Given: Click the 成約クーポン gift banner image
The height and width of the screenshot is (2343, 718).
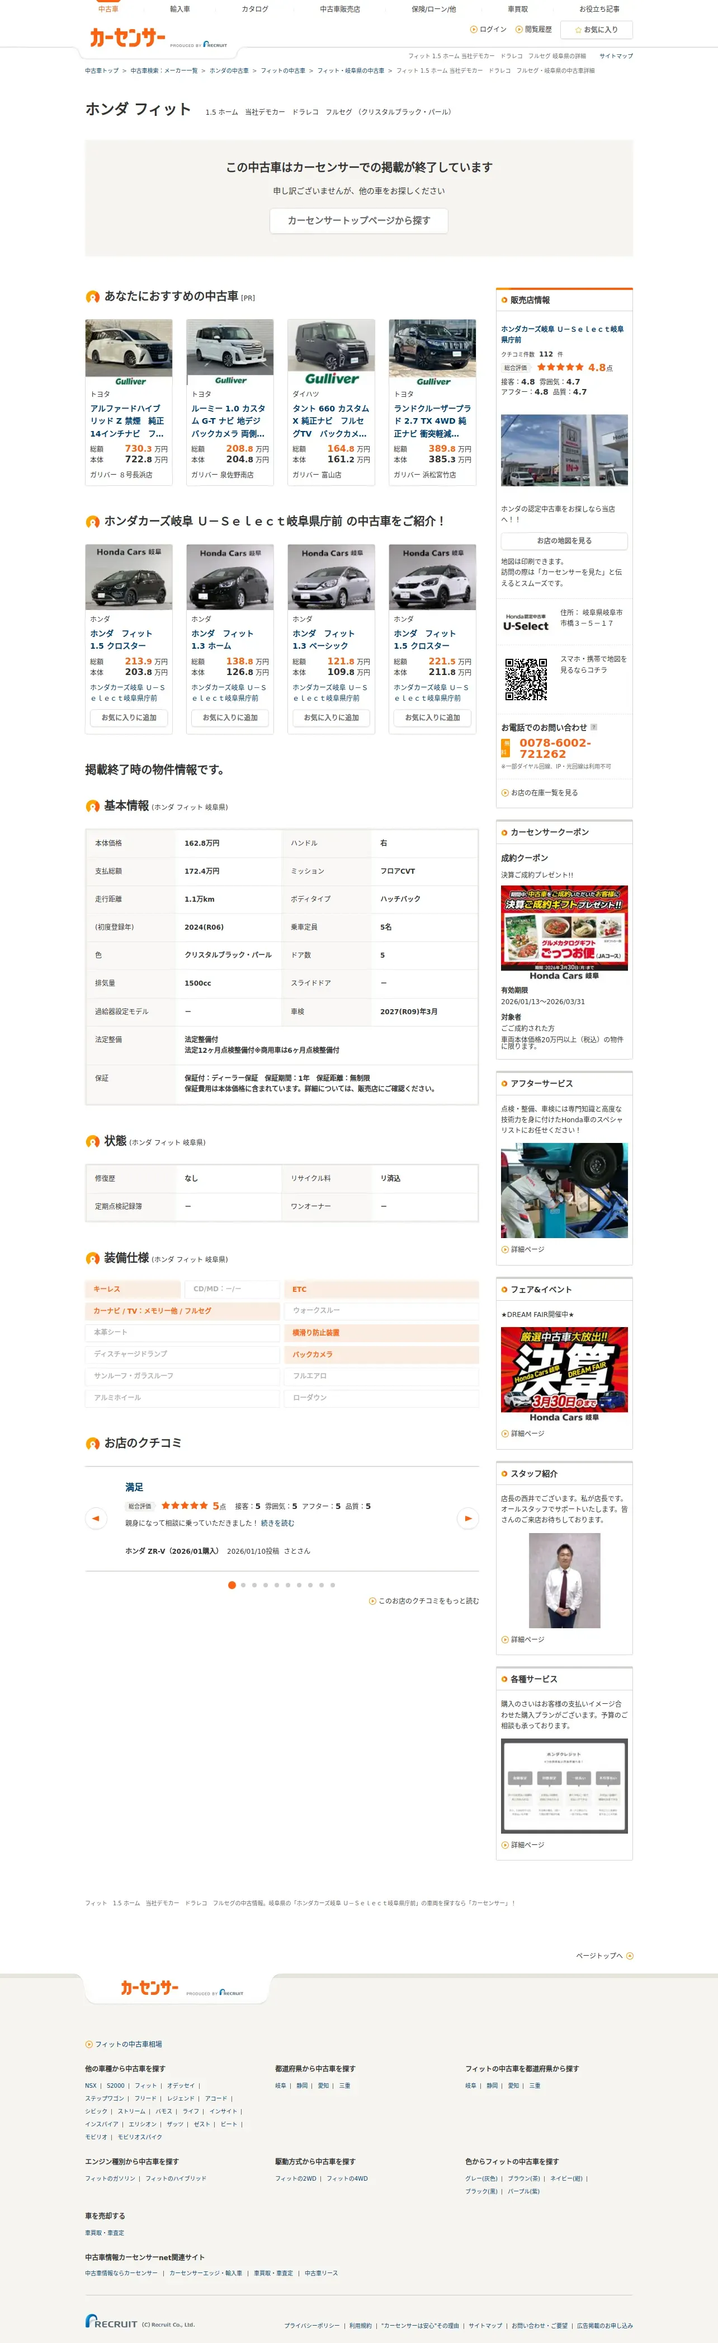Looking at the screenshot, I should 564,932.
